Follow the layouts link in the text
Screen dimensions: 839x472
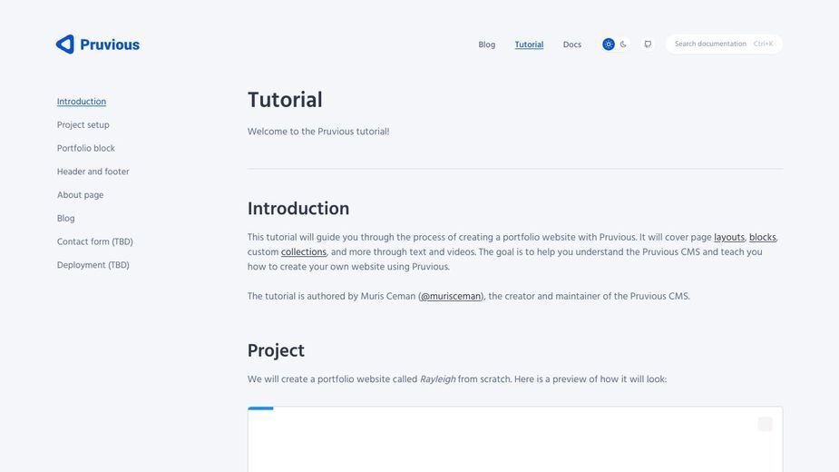point(728,237)
